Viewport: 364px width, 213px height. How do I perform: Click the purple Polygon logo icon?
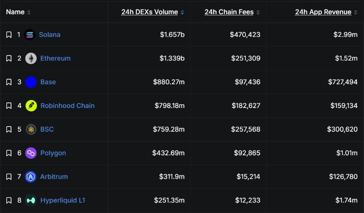pyautogui.click(x=31, y=153)
